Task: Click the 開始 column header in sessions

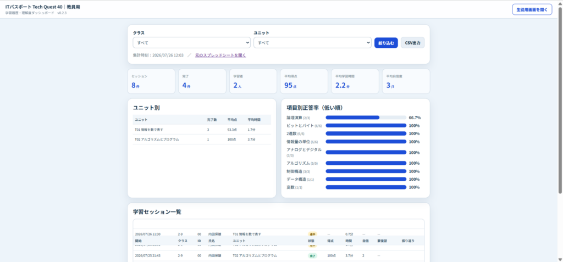Action: point(138,241)
